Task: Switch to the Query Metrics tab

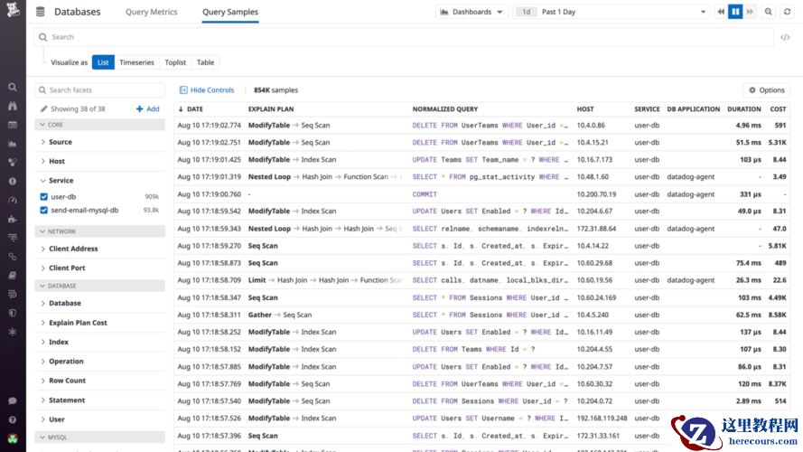Action: tap(151, 12)
